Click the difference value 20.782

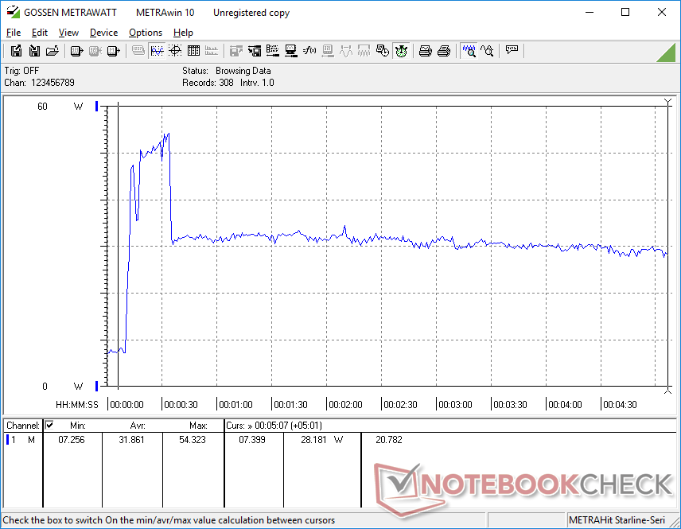[x=389, y=440]
